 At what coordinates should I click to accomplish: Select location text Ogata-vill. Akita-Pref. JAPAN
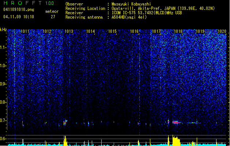[143, 8]
